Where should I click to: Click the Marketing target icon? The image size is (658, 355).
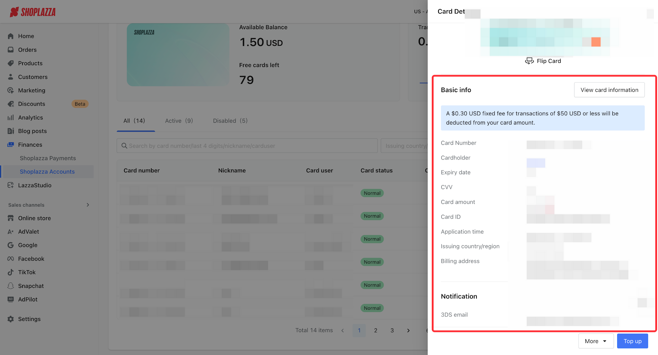tap(11, 90)
